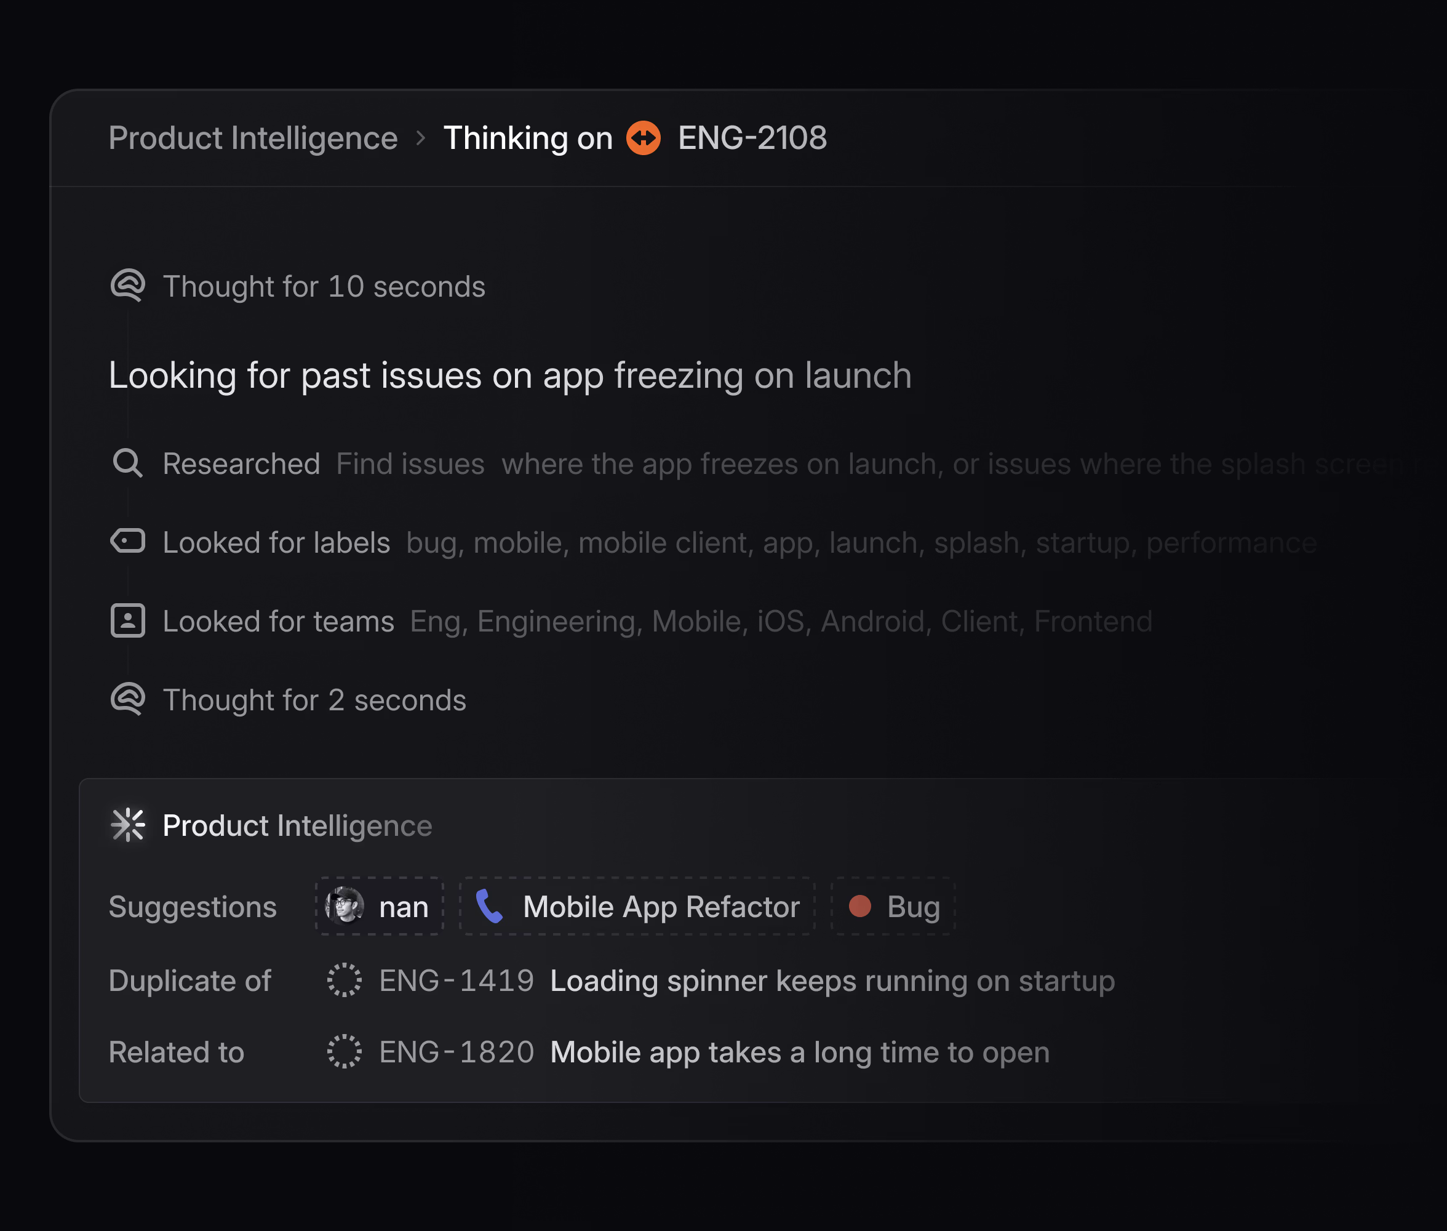
Task: Click Product Intelligence card title
Action: [297, 826]
